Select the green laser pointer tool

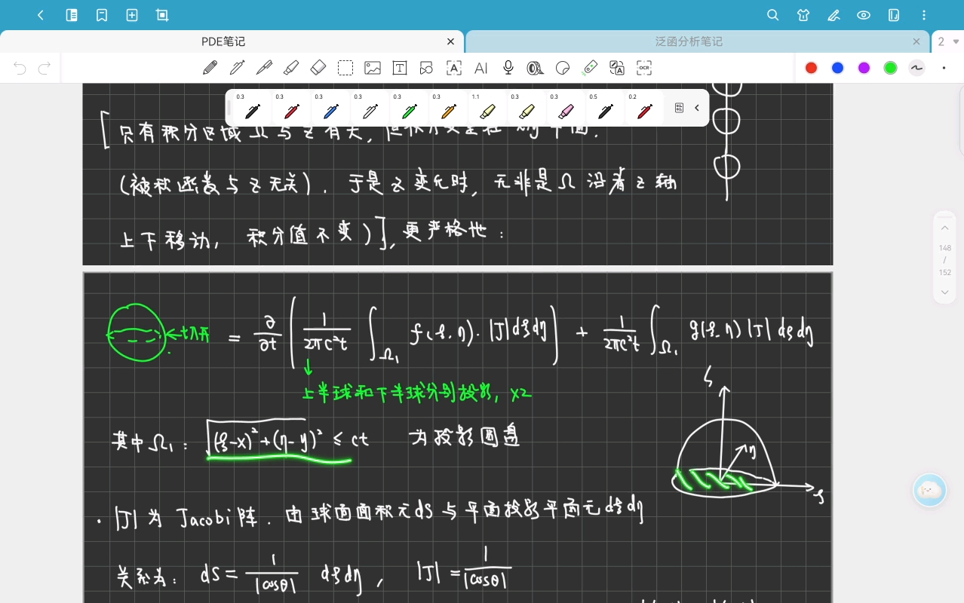click(590, 68)
